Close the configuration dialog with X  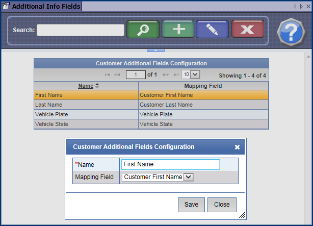tap(237, 147)
